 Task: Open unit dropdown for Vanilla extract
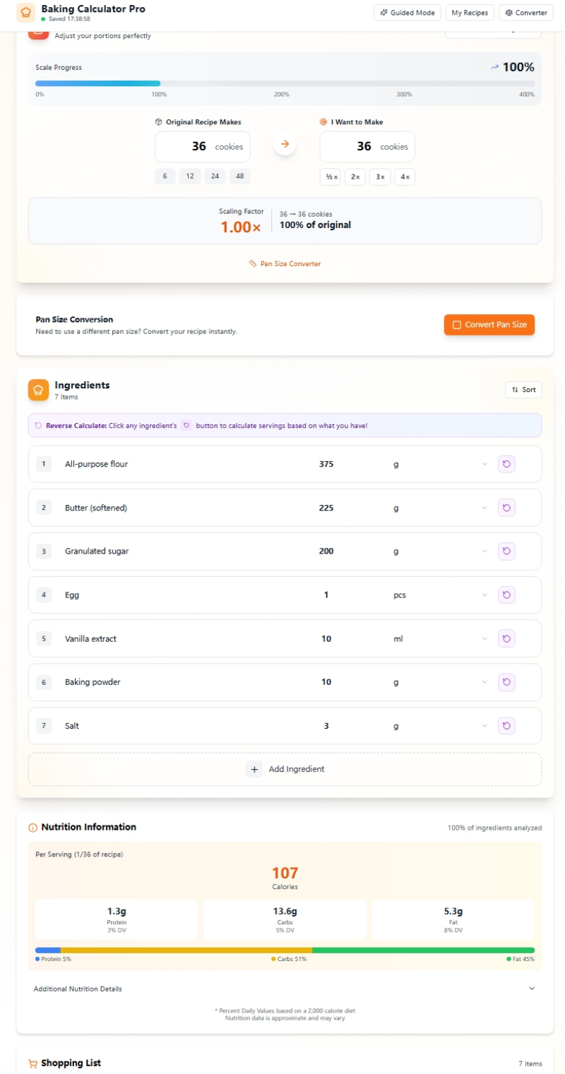point(438,639)
